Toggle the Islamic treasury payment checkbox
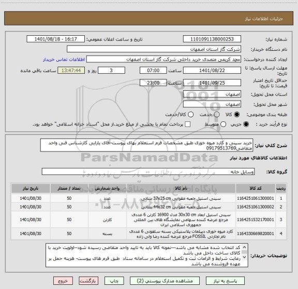 [188, 125]
